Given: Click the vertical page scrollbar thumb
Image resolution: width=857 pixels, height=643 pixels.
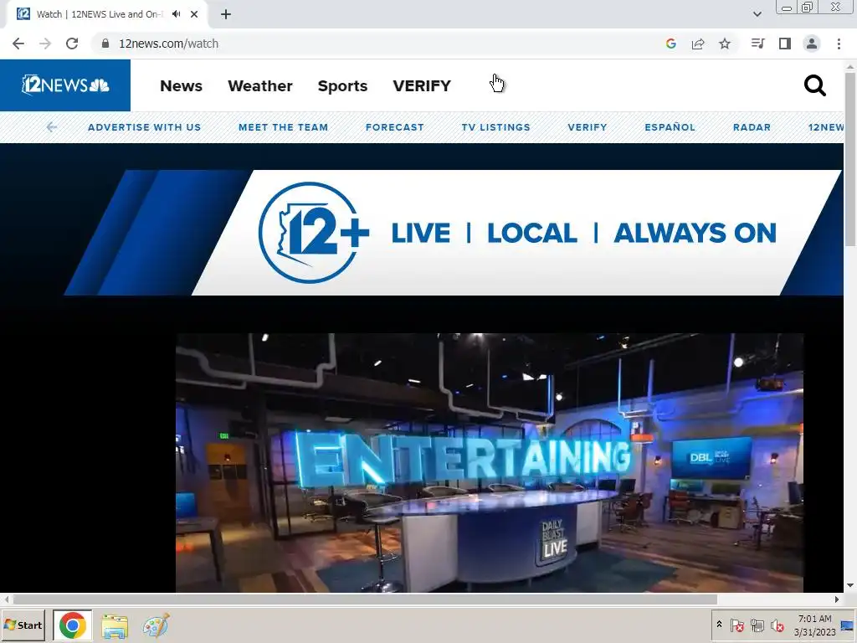Looking at the screenshot, I should click(x=850, y=158).
